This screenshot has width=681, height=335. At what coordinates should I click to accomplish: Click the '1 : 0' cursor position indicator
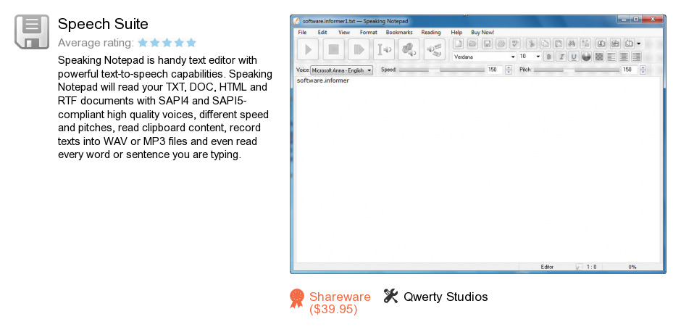coord(592,268)
